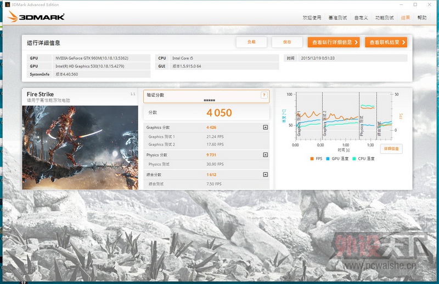Click the Graphics score value 4 426
439x284 pixels.
pyautogui.click(x=211, y=127)
